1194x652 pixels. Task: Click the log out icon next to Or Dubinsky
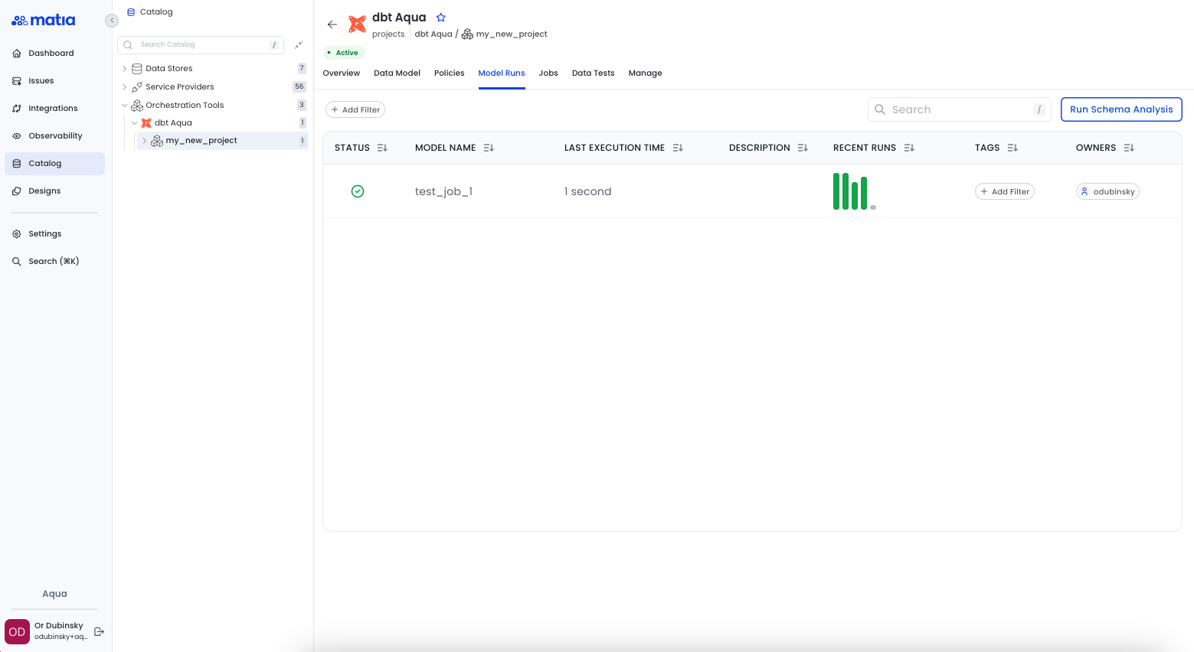click(x=99, y=631)
